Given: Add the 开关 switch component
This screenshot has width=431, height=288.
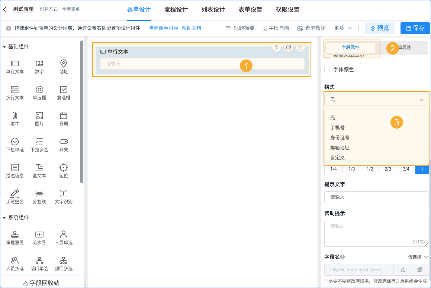Looking at the screenshot, I should tap(64, 145).
